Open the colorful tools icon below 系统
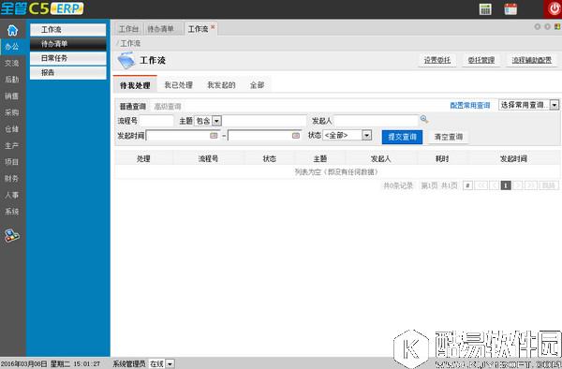562x369 pixels. [x=12, y=235]
